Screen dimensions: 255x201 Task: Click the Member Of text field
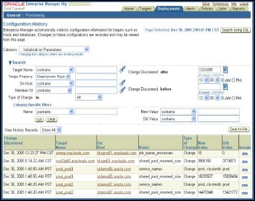coord(96,90)
